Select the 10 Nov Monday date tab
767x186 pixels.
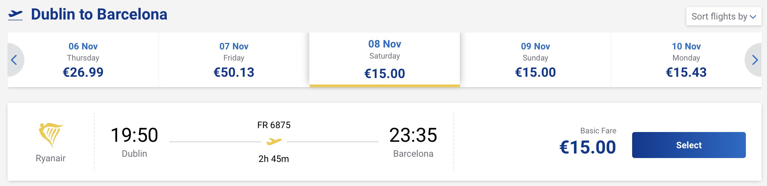coord(686,60)
